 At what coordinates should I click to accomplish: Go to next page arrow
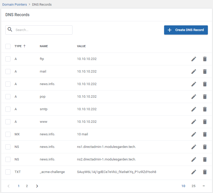coord(37,186)
